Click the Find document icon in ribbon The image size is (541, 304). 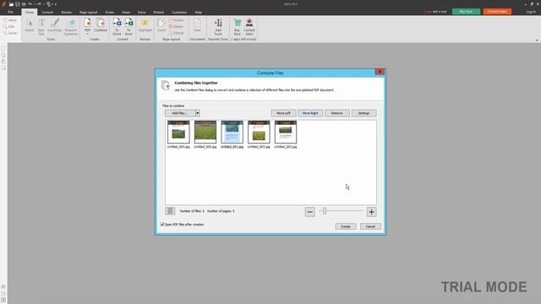point(197,26)
